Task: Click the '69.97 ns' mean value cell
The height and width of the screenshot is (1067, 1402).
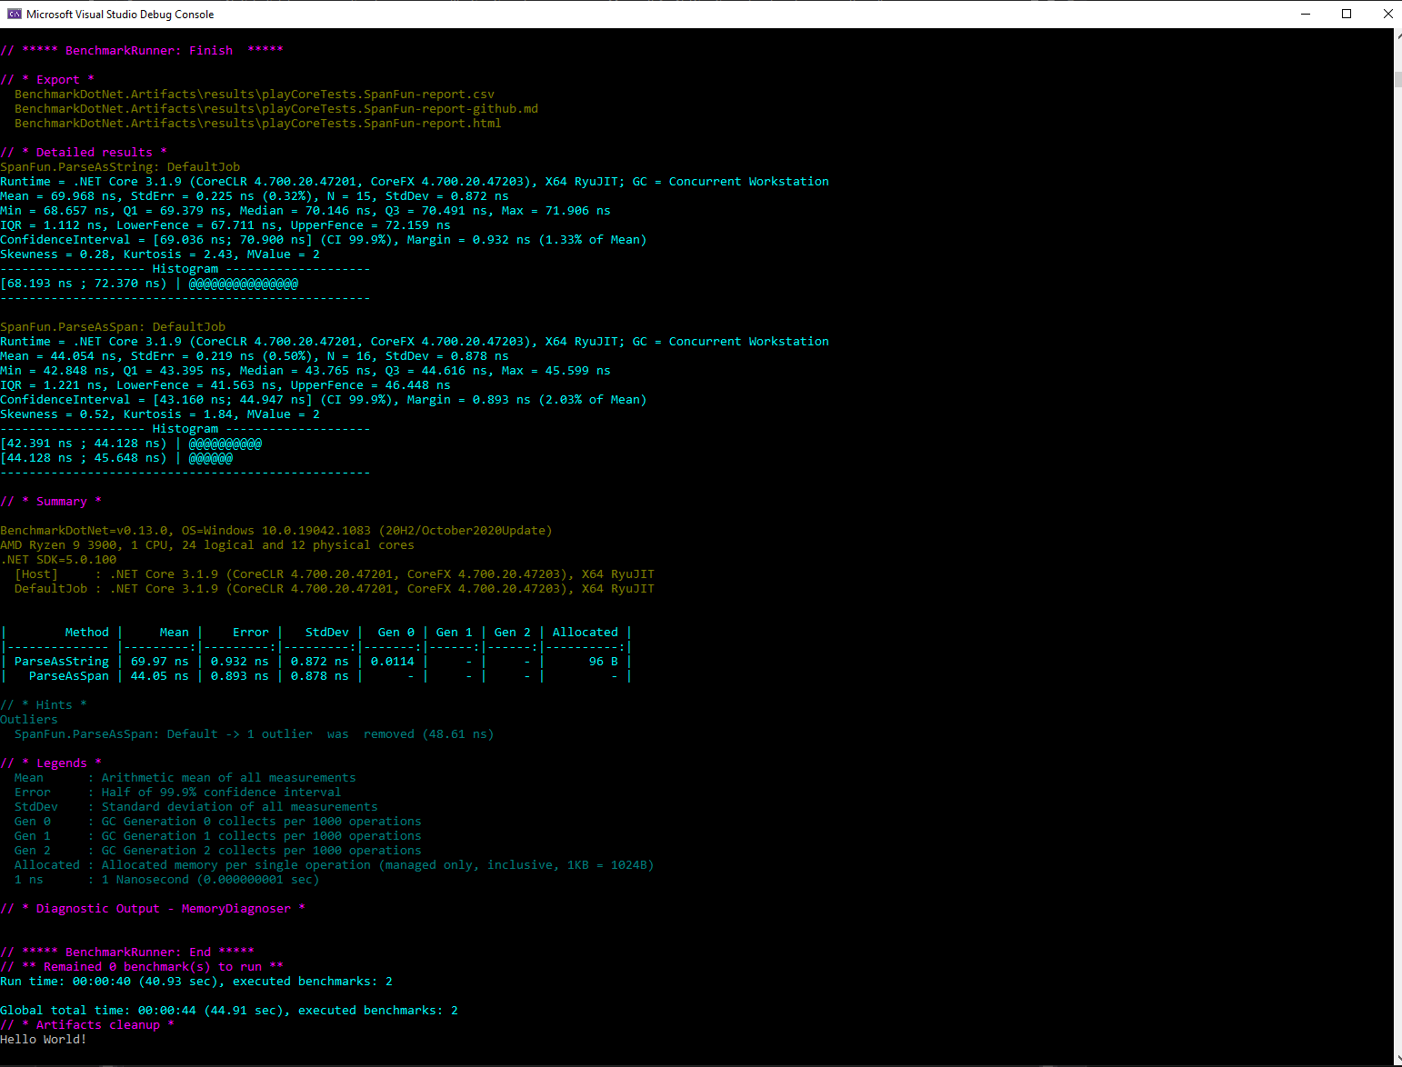Action: point(160,662)
